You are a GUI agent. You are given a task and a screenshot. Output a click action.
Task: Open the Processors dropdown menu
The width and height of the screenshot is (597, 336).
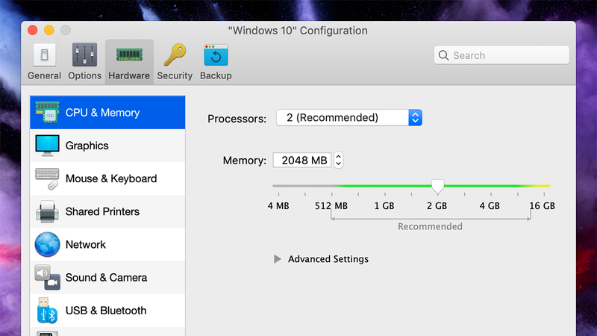click(x=349, y=118)
